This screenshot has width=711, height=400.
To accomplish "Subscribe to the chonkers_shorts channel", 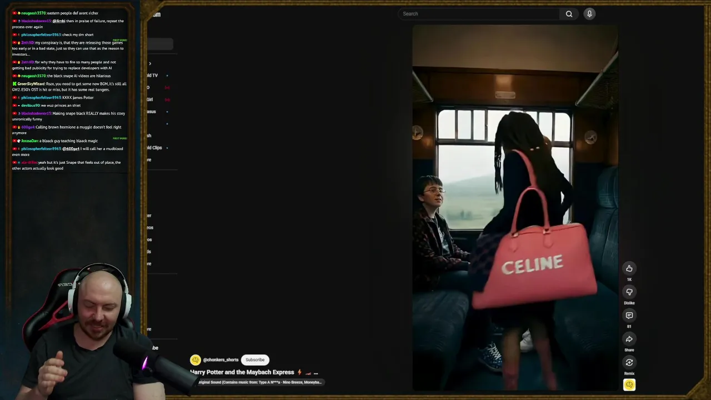I will (x=255, y=359).
